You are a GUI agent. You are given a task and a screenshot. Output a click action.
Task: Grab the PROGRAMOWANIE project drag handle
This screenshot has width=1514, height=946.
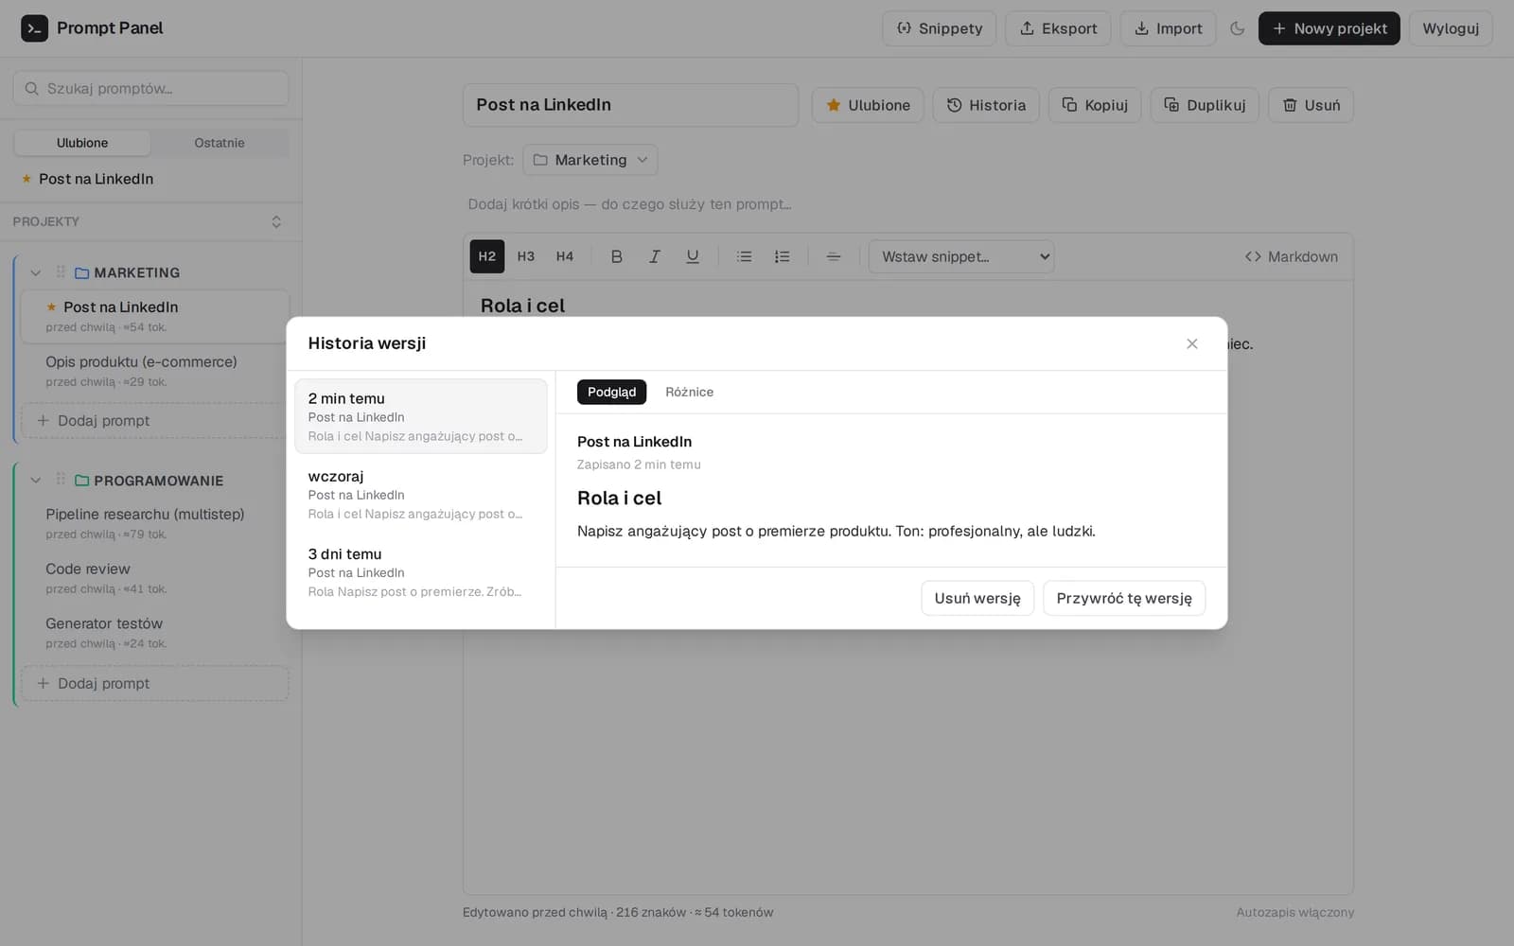[61, 480]
